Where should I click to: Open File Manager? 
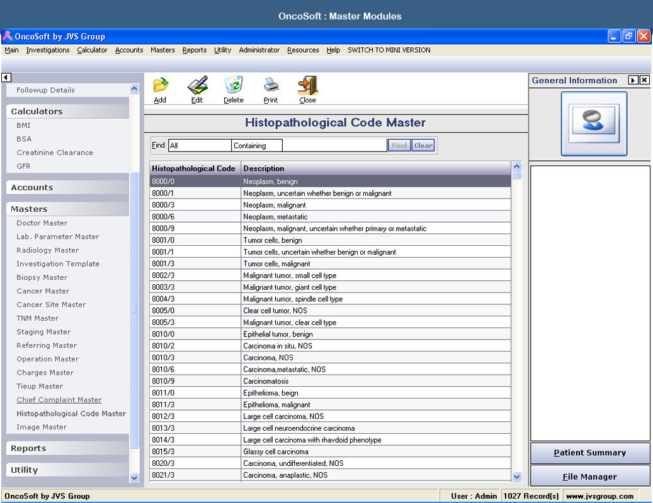pos(589,477)
